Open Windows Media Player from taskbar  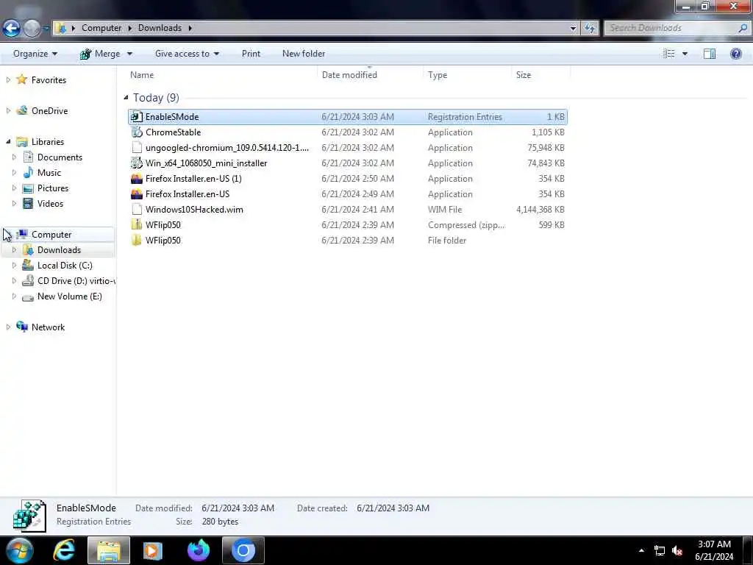pos(153,550)
